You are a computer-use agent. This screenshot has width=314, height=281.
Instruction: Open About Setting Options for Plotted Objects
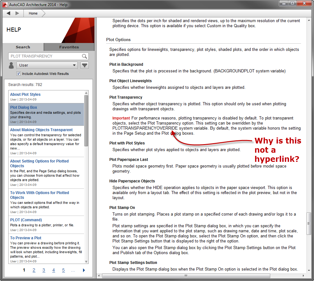click(x=39, y=163)
